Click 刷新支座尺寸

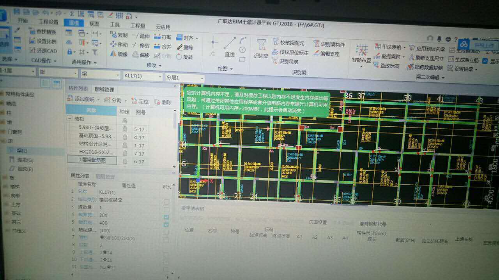(x=426, y=58)
